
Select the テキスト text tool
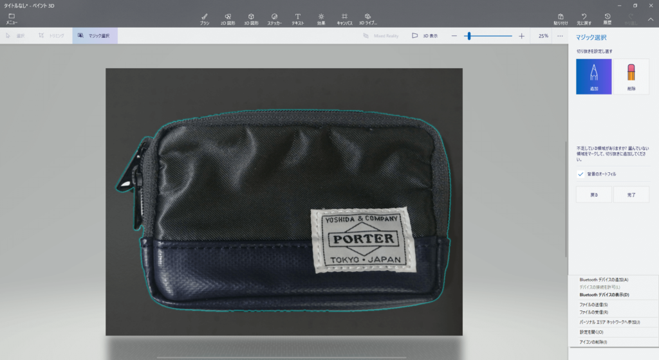(x=297, y=19)
